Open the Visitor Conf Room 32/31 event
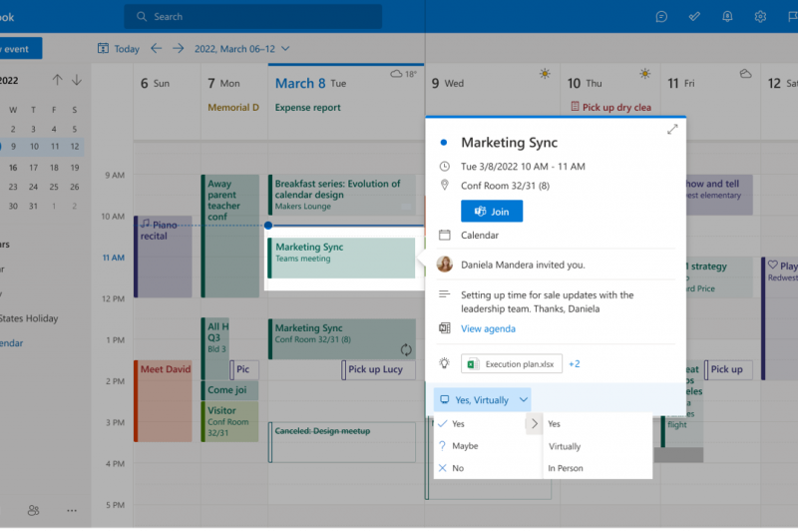Screen dimensions: 798x532 (x=230, y=421)
